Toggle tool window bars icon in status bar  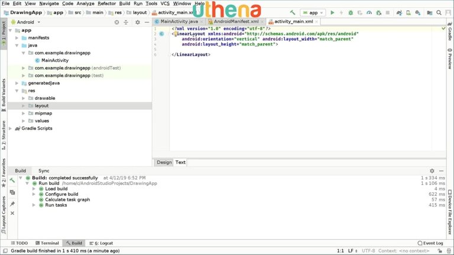[x=5, y=251]
